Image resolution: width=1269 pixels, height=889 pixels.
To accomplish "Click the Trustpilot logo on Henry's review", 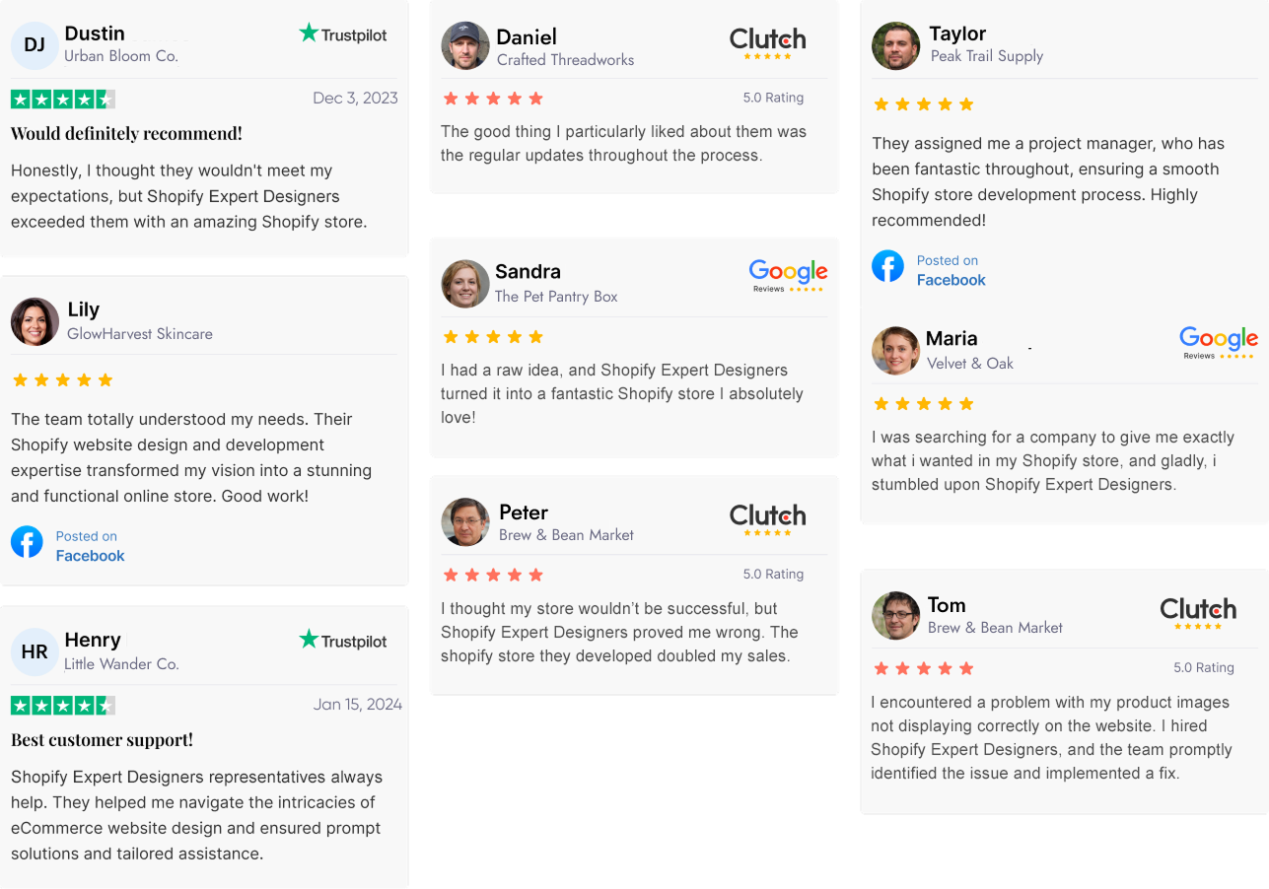I will (x=343, y=641).
